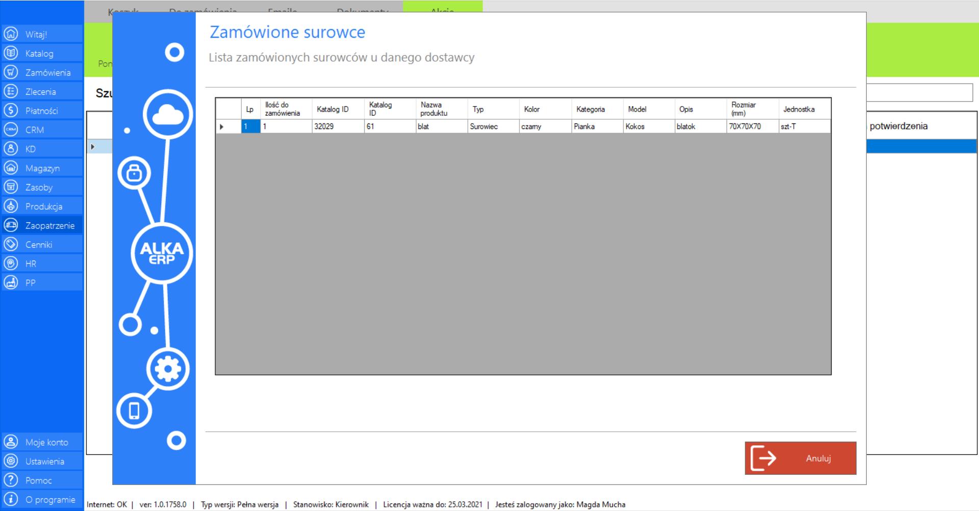Open the CRM menu item

coord(35,130)
